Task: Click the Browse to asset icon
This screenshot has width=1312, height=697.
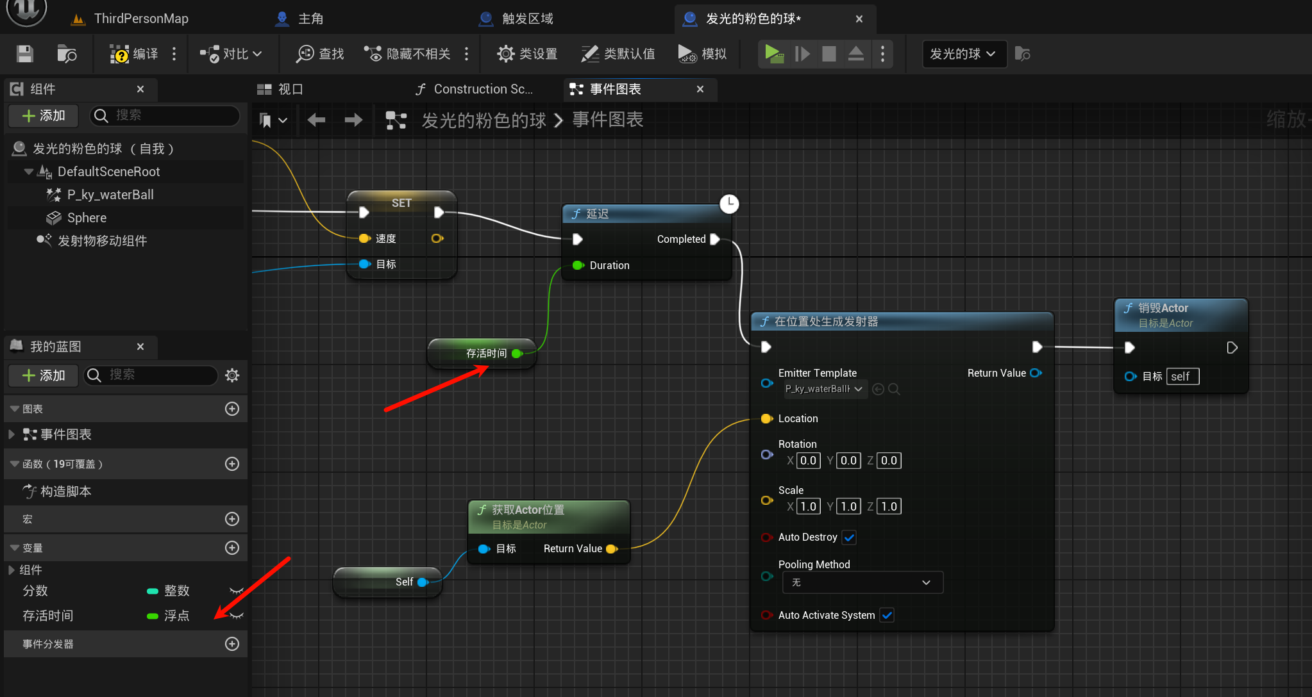Action: click(66, 54)
